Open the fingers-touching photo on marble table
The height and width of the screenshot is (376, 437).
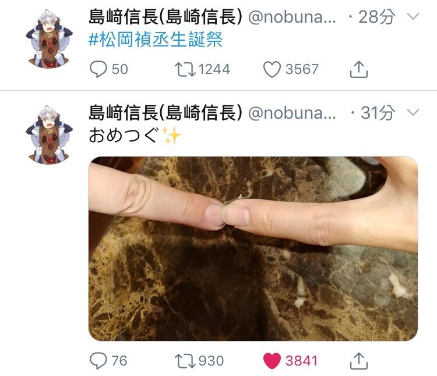253,249
